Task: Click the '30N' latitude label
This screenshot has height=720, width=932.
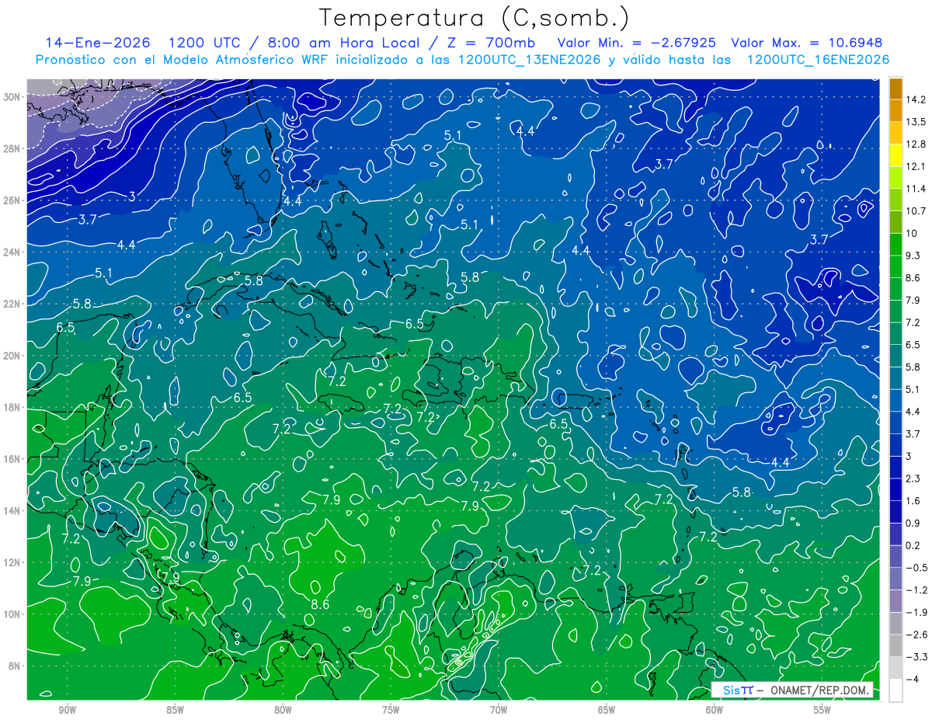Action: click(x=12, y=97)
